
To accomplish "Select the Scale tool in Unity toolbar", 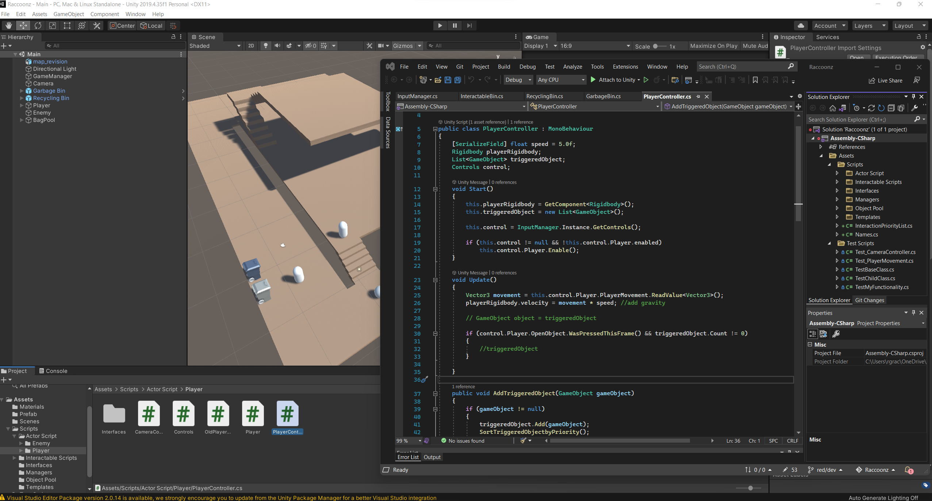I will pyautogui.click(x=53, y=26).
